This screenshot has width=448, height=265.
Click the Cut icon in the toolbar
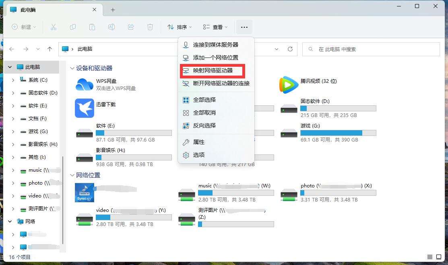coord(53,27)
